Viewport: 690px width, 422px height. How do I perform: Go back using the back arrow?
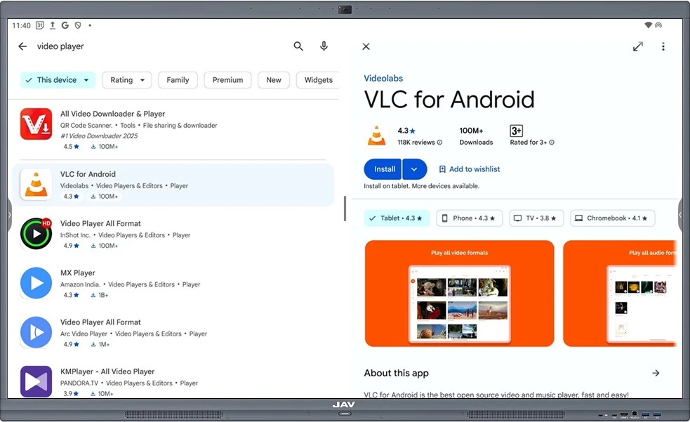[22, 46]
